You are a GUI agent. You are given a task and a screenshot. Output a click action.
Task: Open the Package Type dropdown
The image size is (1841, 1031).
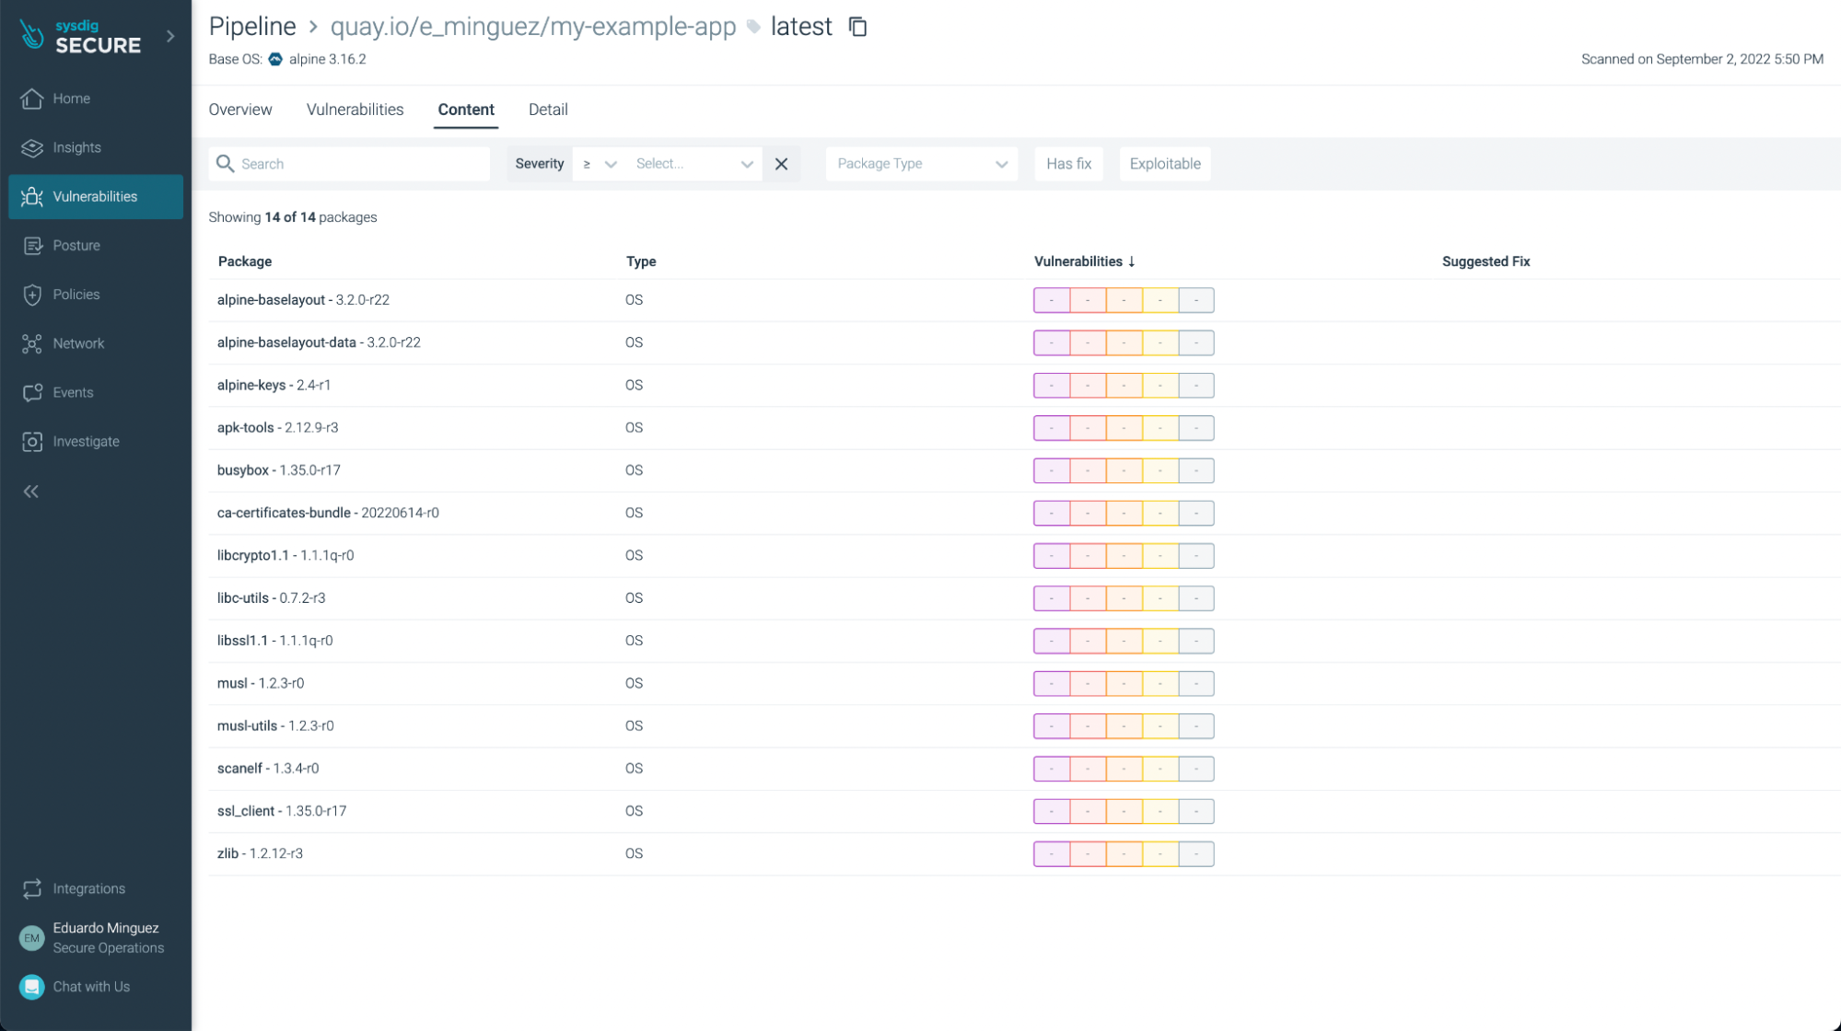[920, 163]
